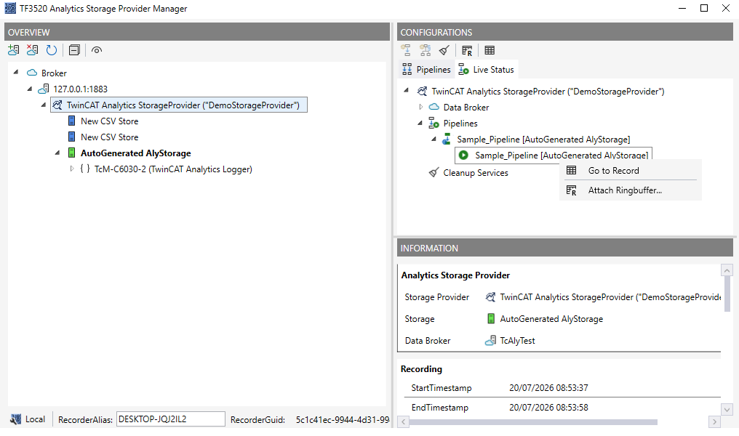Click the remove broker icon with red X
Screen dimensions: 739x436
pos(33,50)
